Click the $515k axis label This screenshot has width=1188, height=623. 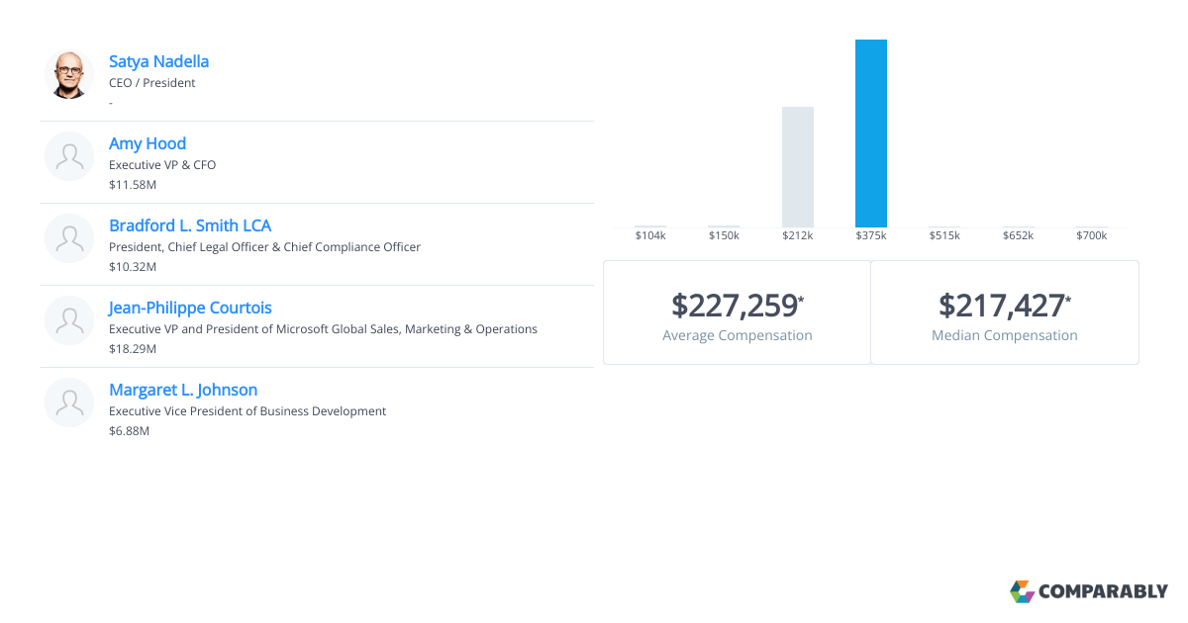tap(944, 235)
